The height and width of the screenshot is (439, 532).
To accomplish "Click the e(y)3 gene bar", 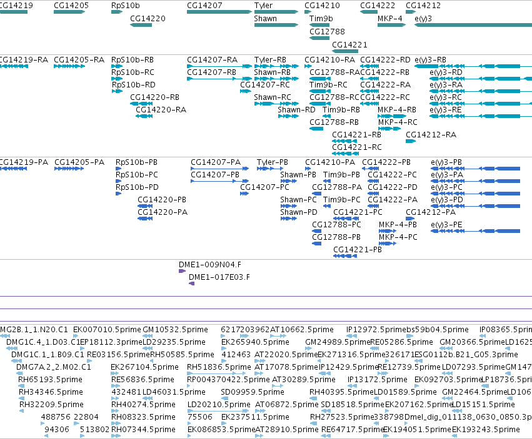I will (473, 25).
